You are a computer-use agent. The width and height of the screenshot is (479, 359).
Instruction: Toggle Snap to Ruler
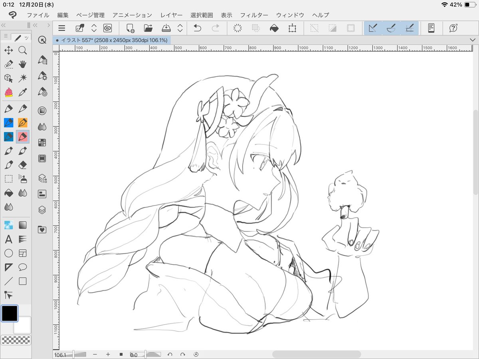(373, 28)
